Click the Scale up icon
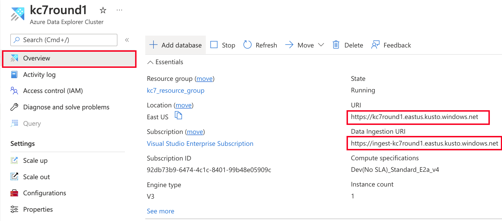Viewport: 502px width, 221px height. click(14, 160)
